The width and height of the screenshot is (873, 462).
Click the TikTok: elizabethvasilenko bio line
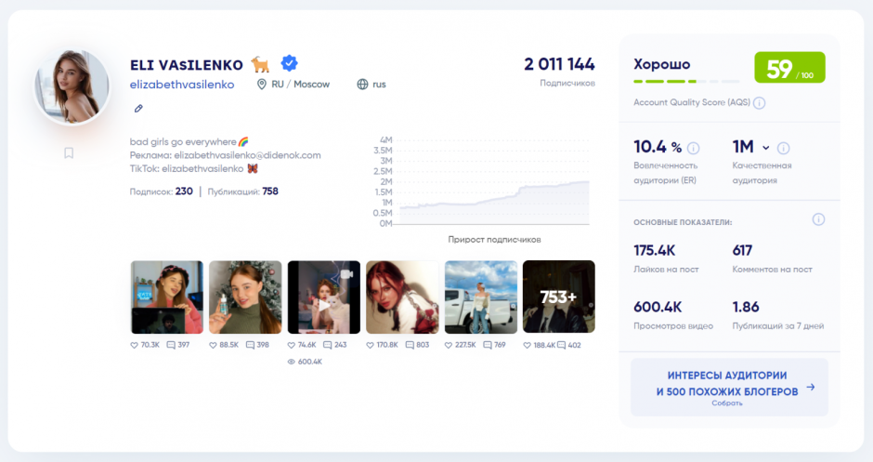(194, 168)
